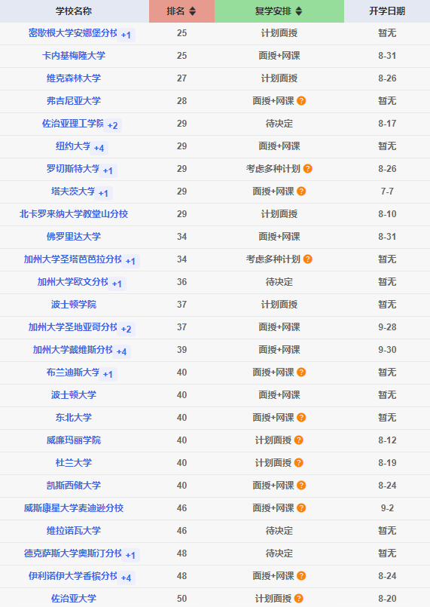Click help icon beside 佐治亚大学 计划面授
This screenshot has width=430, height=607.
tap(298, 599)
